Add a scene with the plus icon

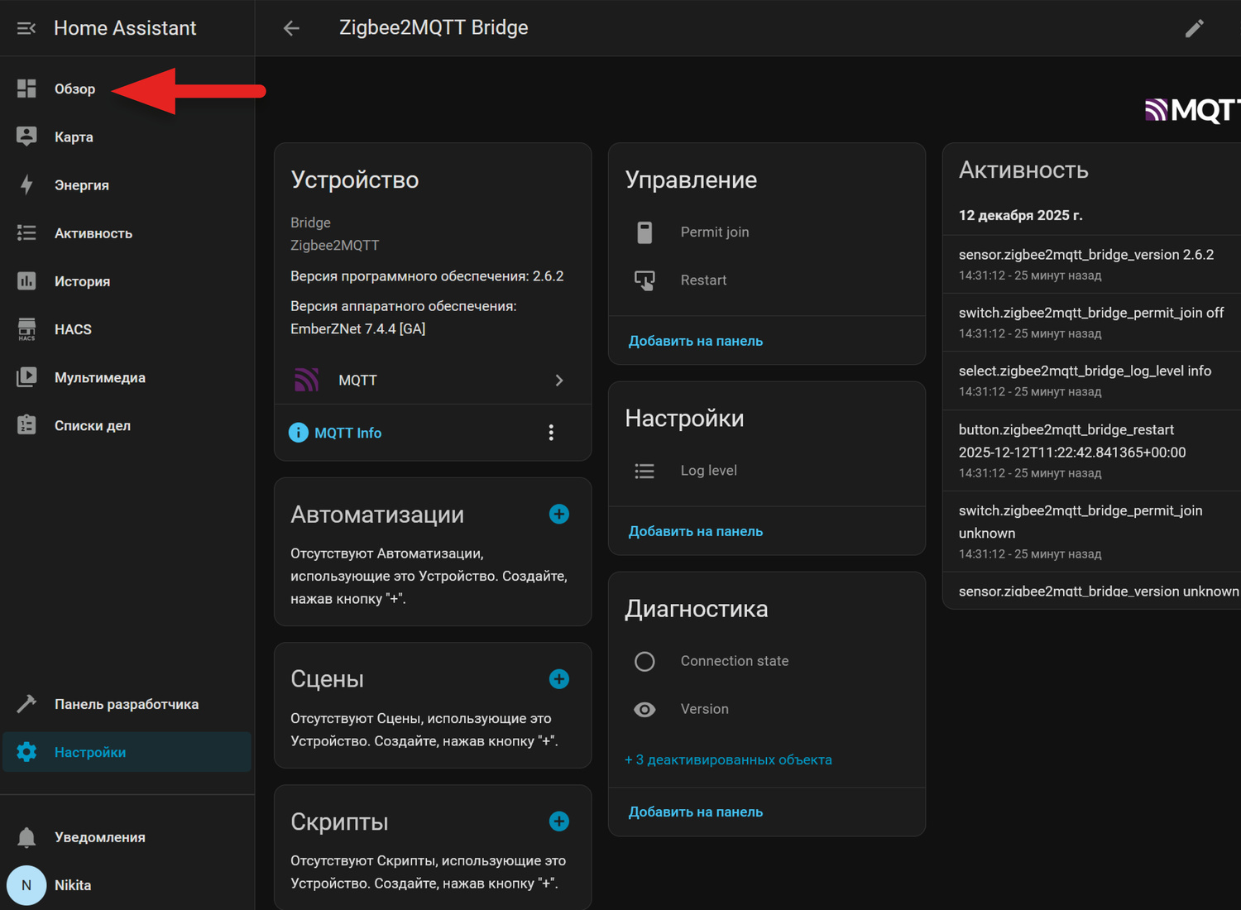(x=559, y=678)
